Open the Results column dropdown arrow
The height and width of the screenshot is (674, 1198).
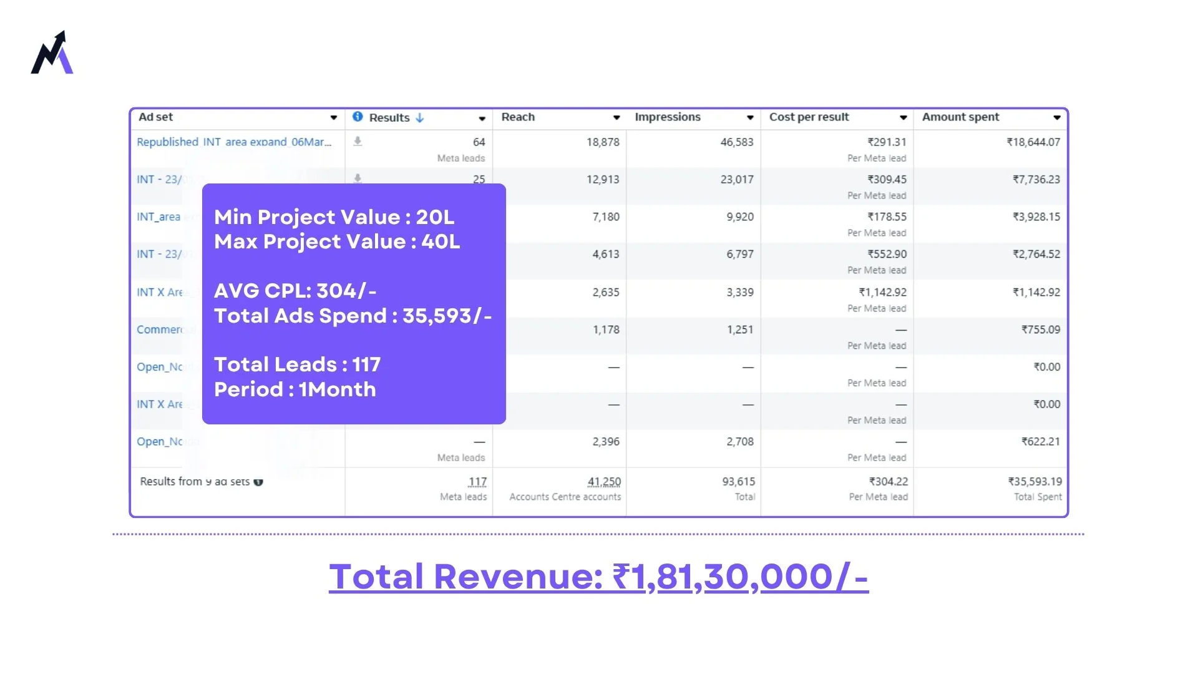tap(482, 118)
